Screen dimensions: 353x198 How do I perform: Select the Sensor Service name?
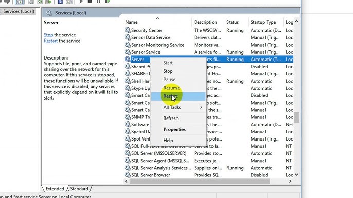click(x=146, y=52)
